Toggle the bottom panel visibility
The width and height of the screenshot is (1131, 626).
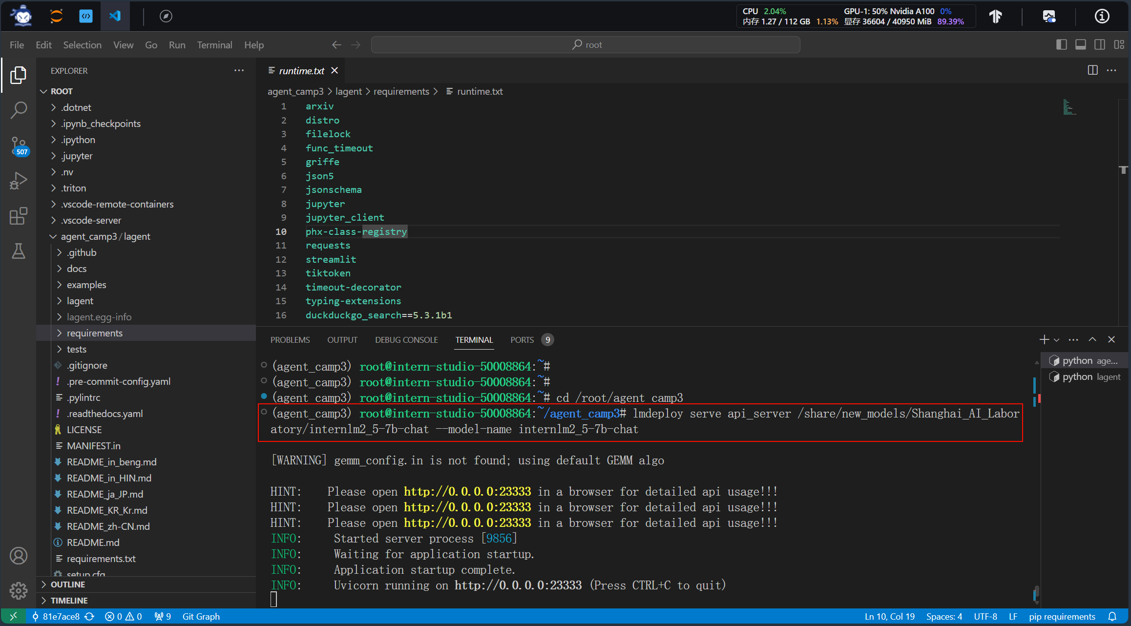coord(1080,44)
